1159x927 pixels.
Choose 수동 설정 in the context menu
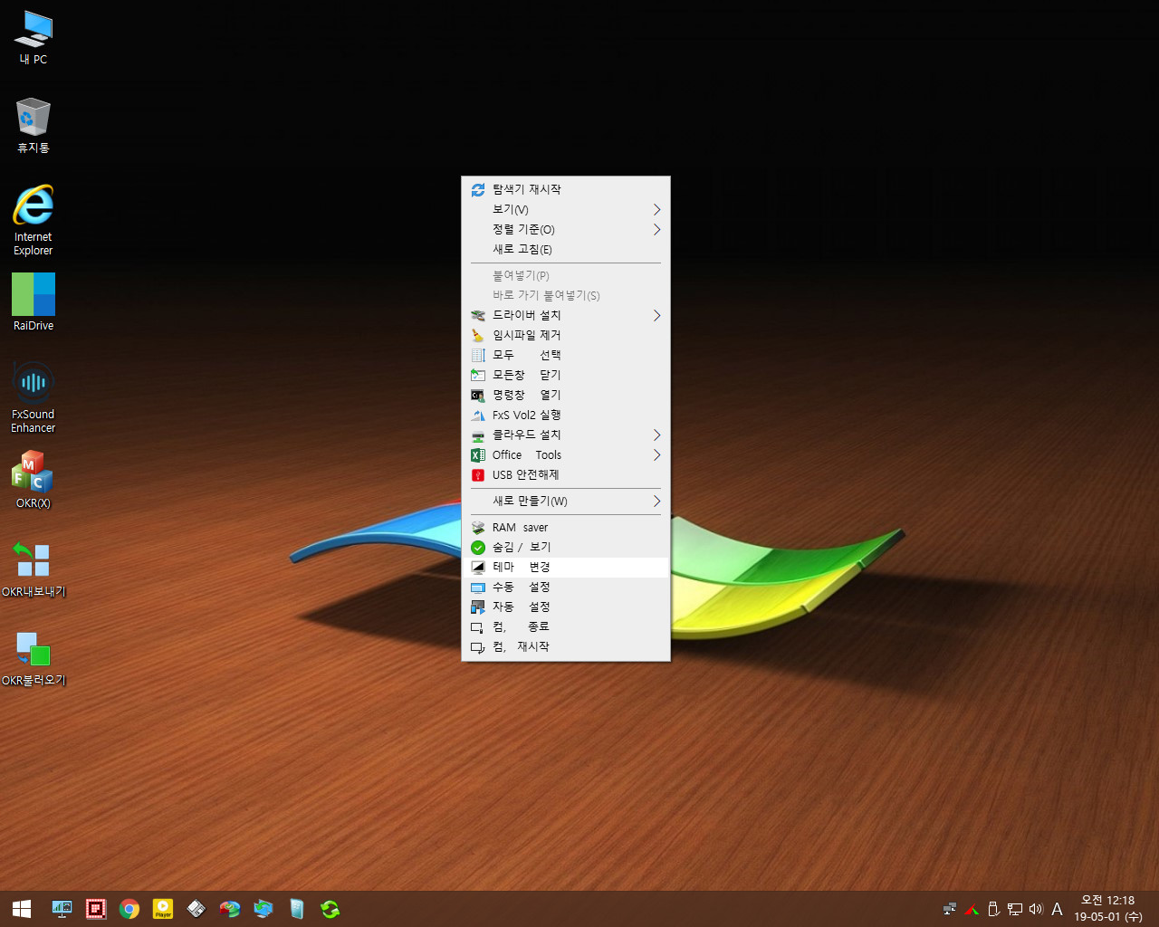point(566,587)
